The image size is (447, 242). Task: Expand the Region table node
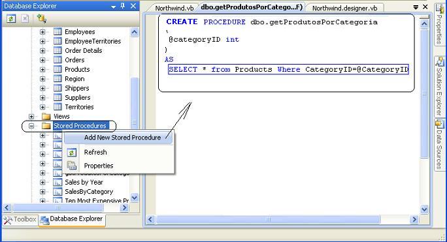(42, 79)
